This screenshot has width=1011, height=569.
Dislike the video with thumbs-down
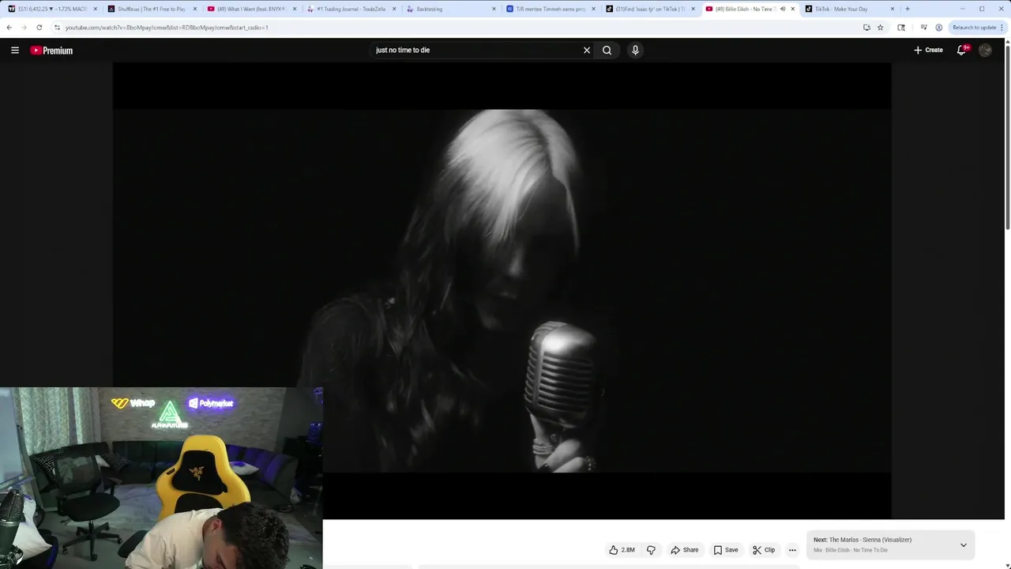point(651,550)
